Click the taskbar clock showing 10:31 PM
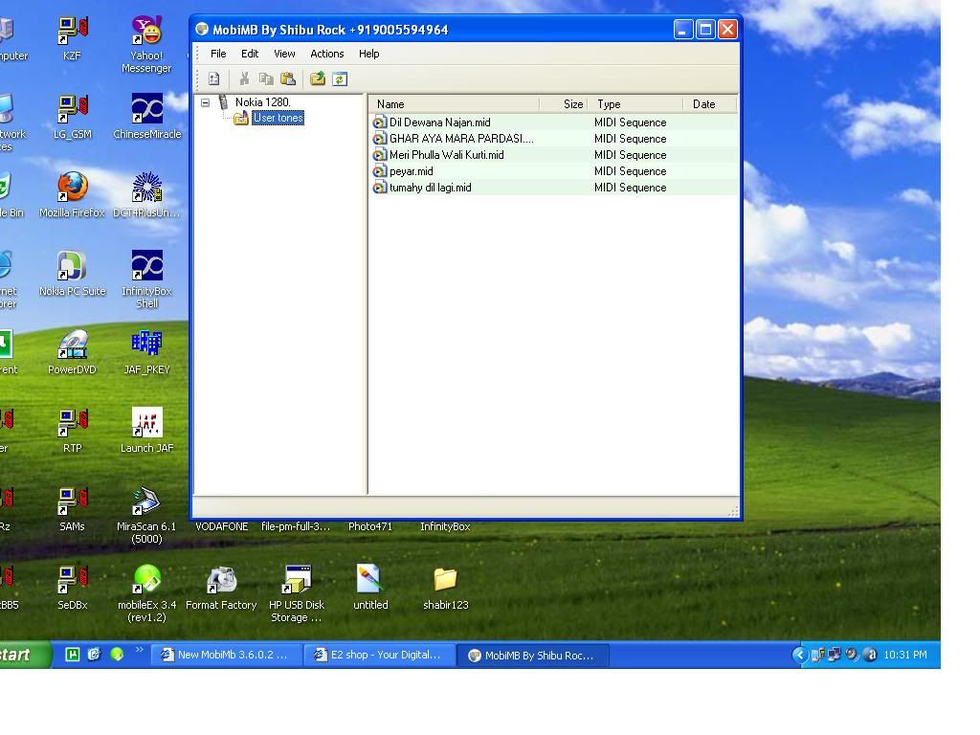Image resolution: width=980 pixels, height=735 pixels. [x=905, y=655]
